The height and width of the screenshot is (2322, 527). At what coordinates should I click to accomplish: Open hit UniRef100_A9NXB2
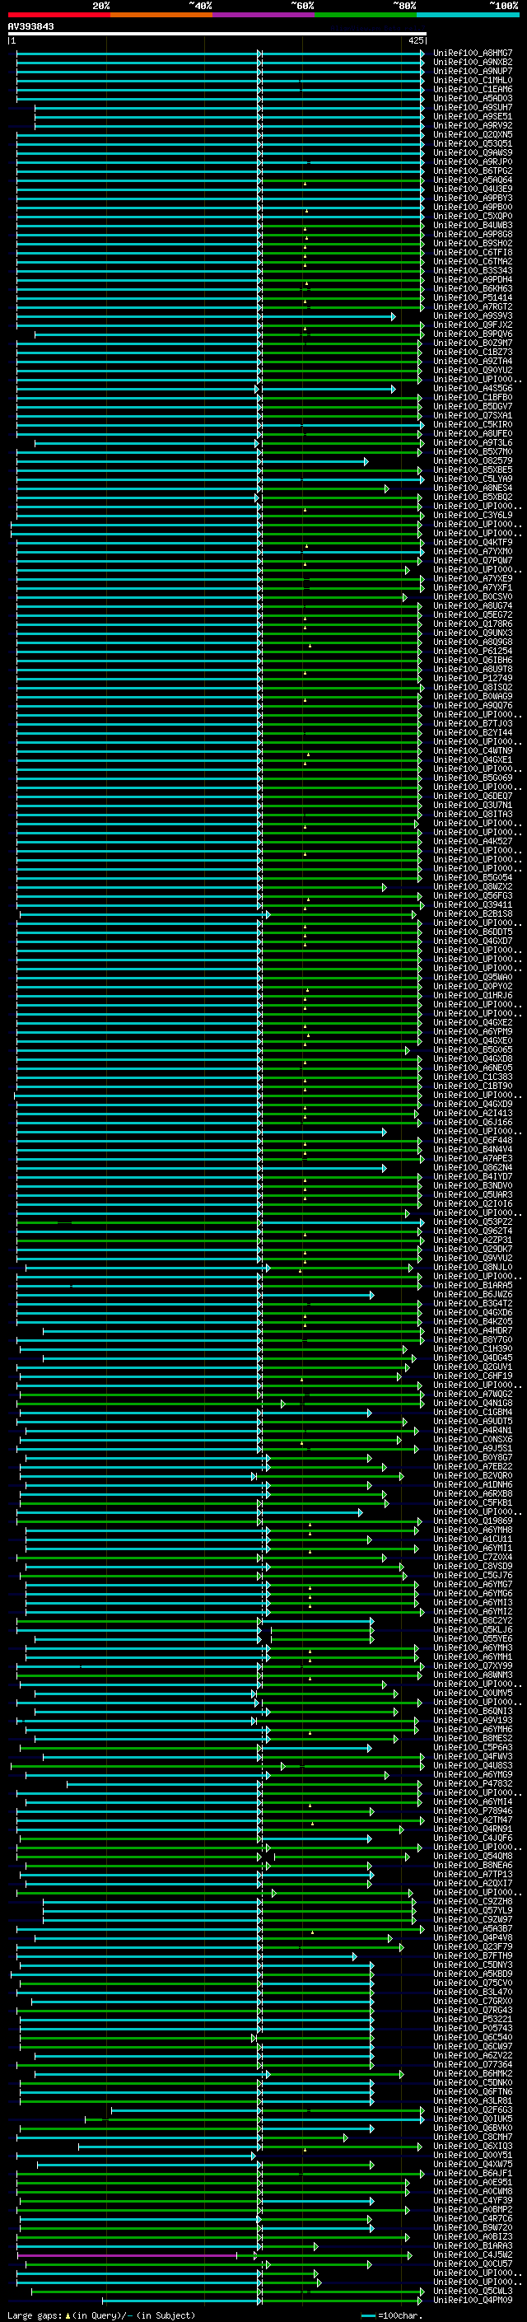(x=473, y=63)
